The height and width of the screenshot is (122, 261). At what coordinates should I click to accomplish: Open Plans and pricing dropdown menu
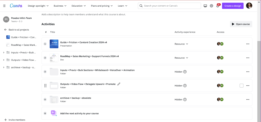102,6
